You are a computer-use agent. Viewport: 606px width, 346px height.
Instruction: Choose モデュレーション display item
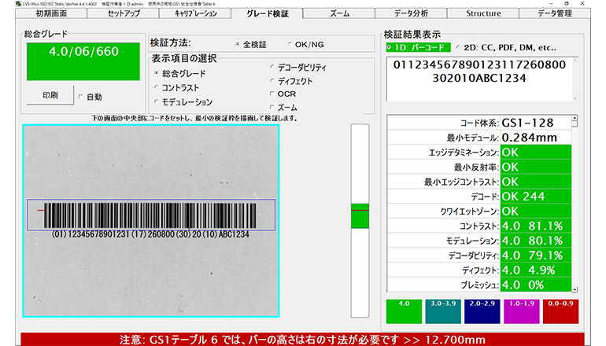pos(156,101)
